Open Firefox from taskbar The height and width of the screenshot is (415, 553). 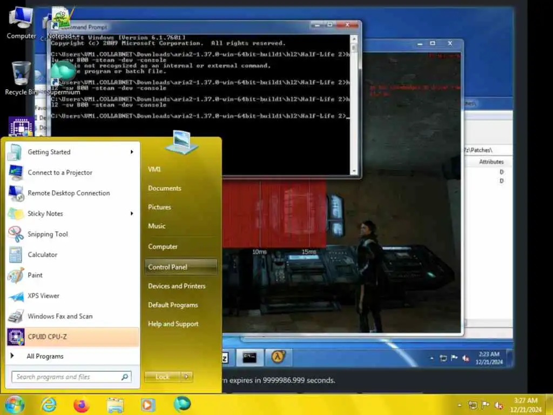coord(82,405)
